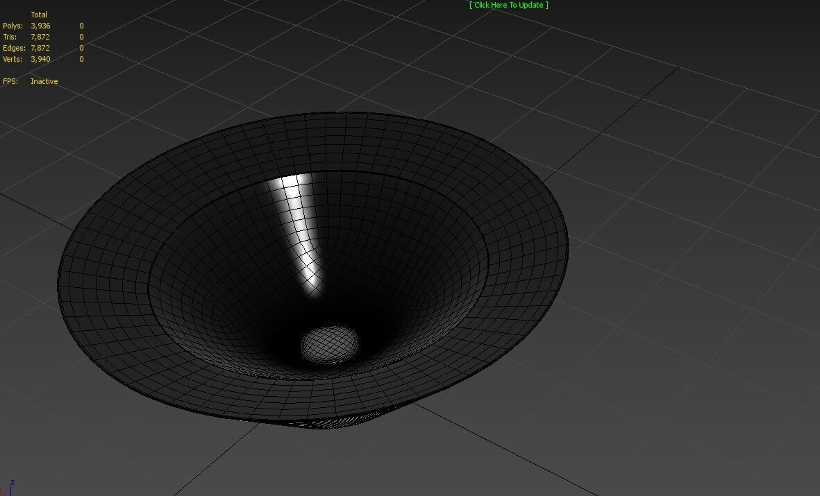
Task: Select the 'Polys:' label in viewport statistics
Action: pos(13,26)
